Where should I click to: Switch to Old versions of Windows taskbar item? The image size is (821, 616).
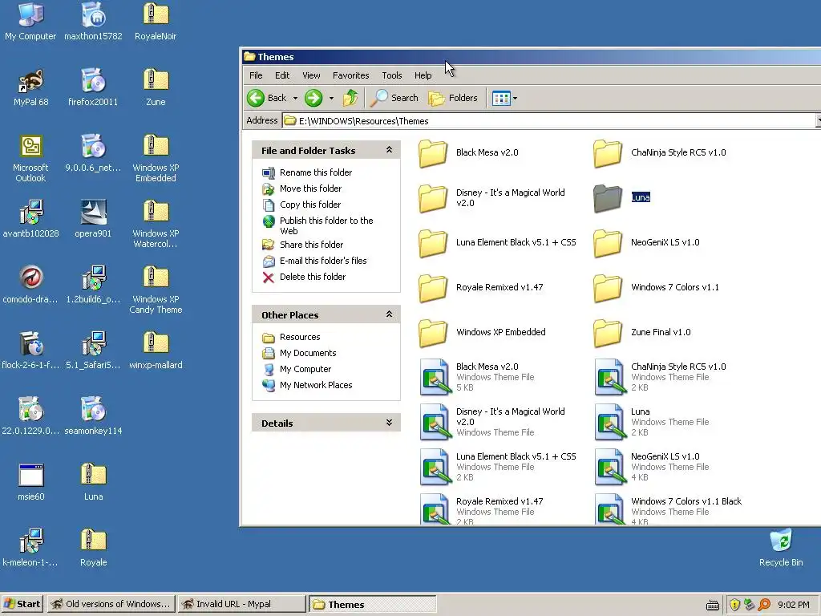pos(111,604)
